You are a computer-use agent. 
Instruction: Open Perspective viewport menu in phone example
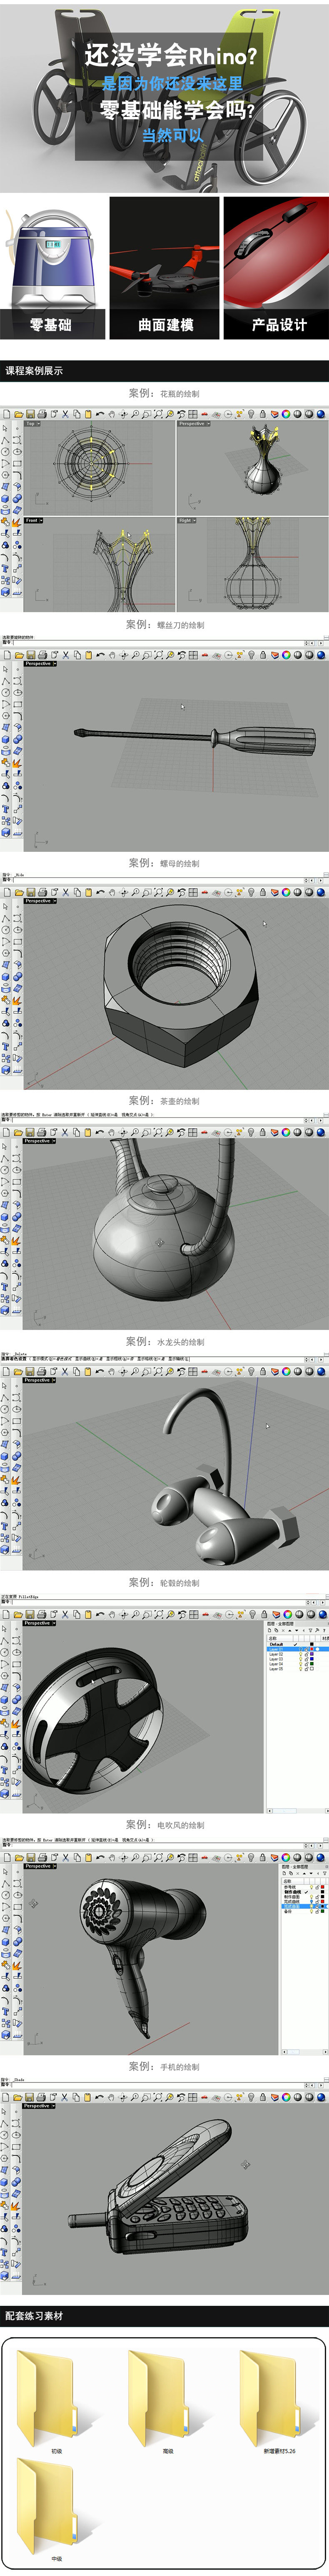40,2105
